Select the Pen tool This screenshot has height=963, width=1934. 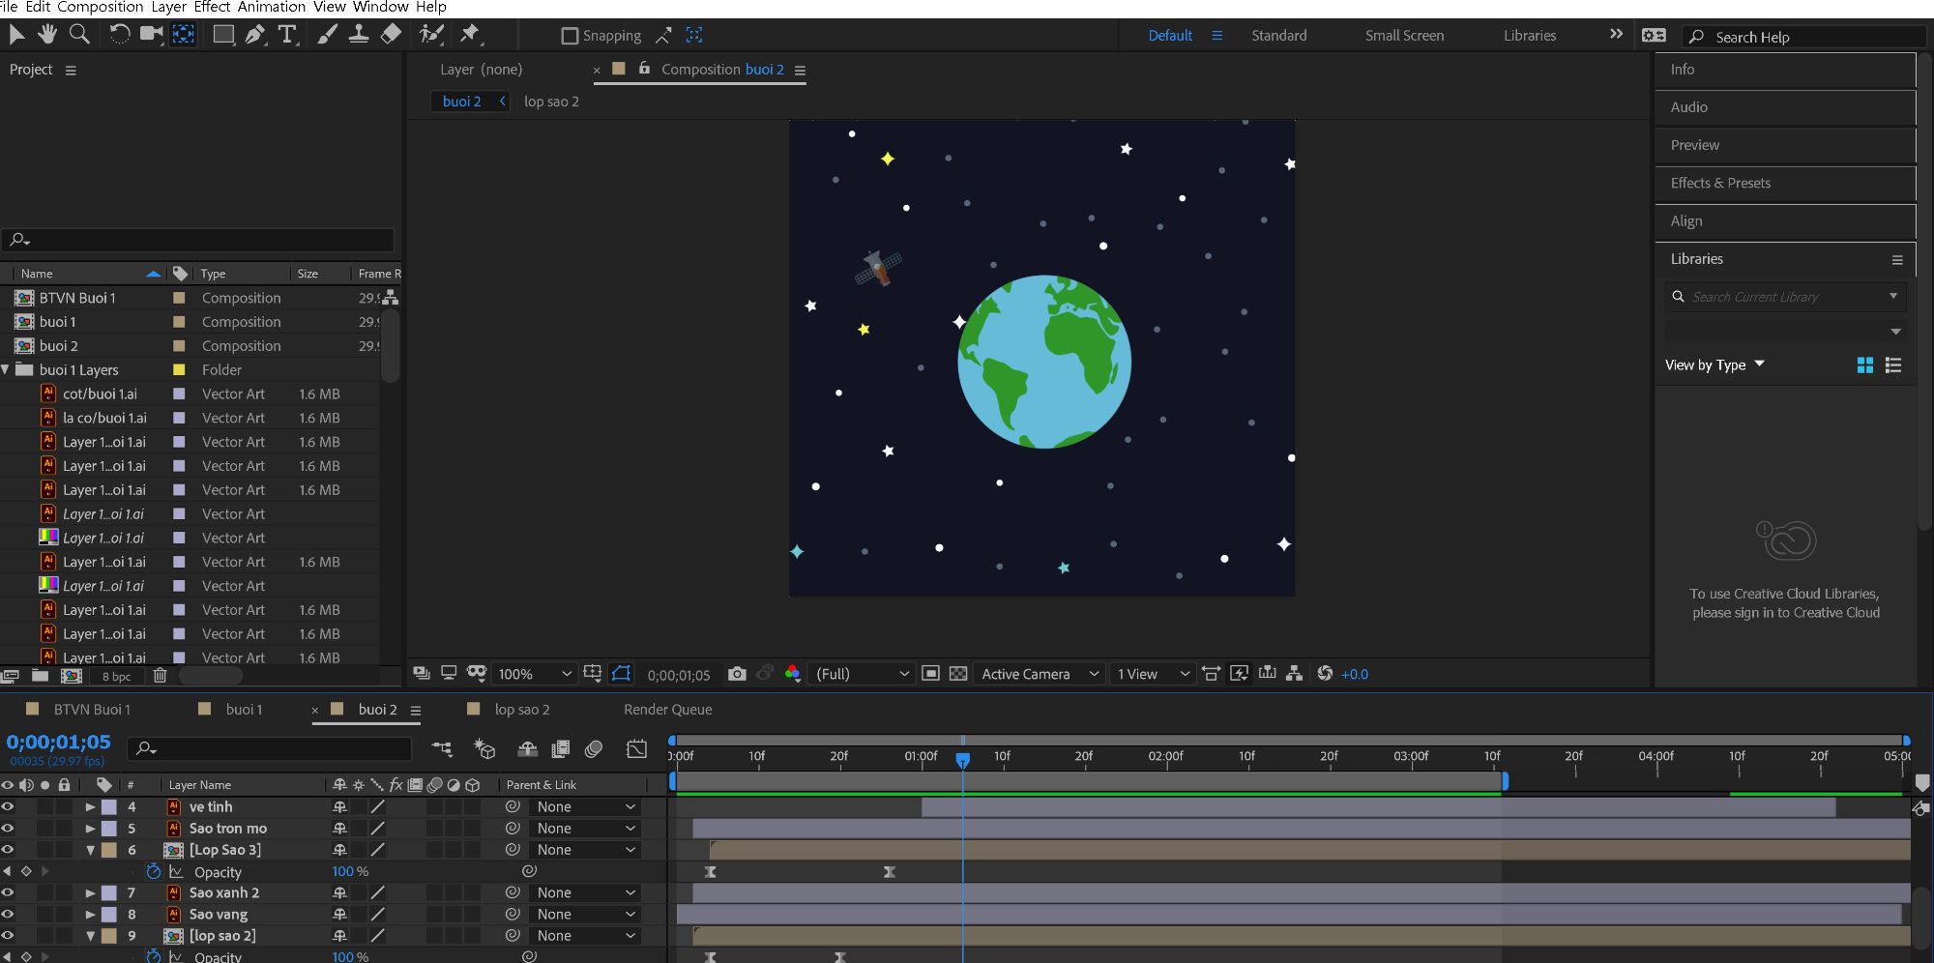tap(254, 35)
